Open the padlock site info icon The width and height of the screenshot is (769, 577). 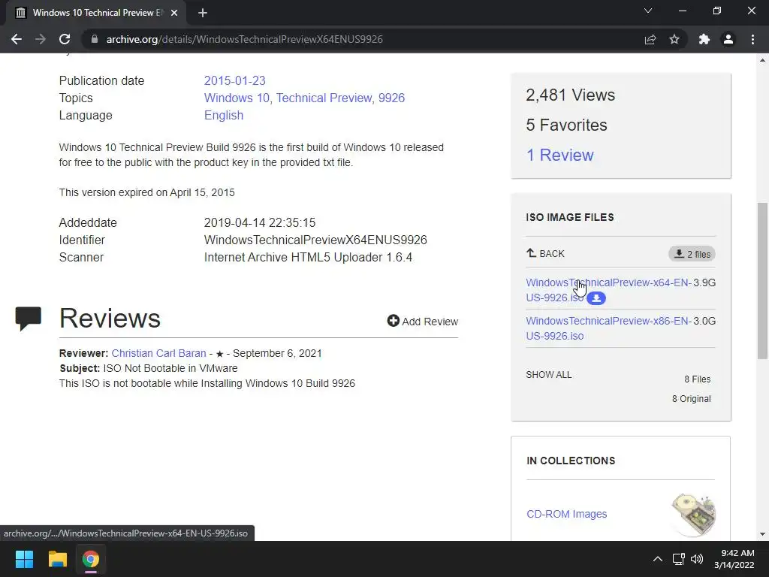pos(95,39)
